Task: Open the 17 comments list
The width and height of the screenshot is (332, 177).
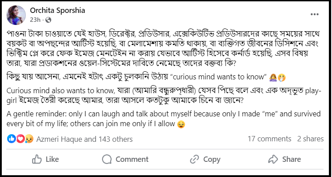Action: click(x=270, y=139)
